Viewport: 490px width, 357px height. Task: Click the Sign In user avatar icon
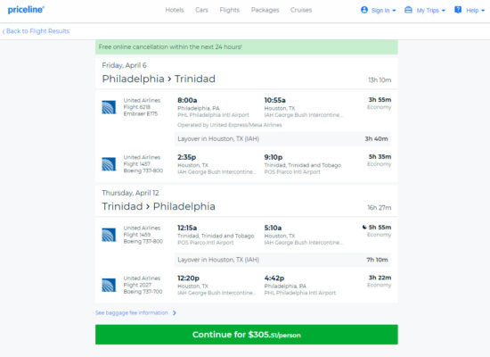(x=364, y=10)
